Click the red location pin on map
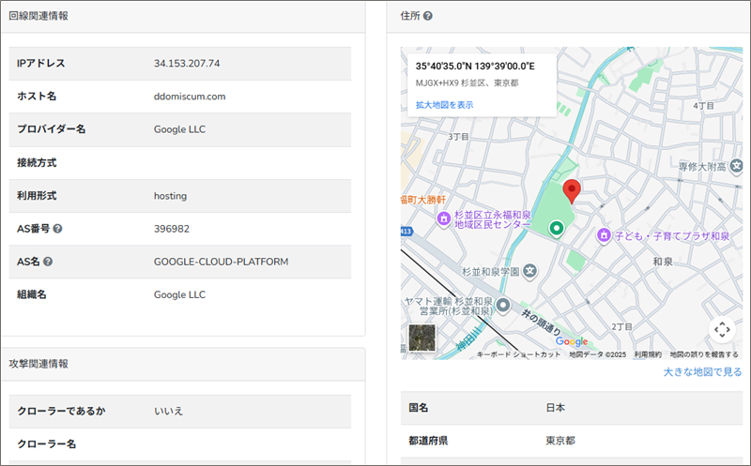The width and height of the screenshot is (751, 466). click(571, 190)
